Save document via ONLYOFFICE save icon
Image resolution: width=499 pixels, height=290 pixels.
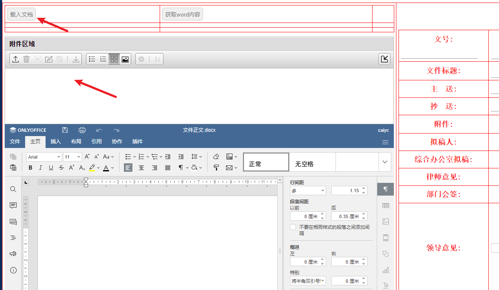coord(65,130)
